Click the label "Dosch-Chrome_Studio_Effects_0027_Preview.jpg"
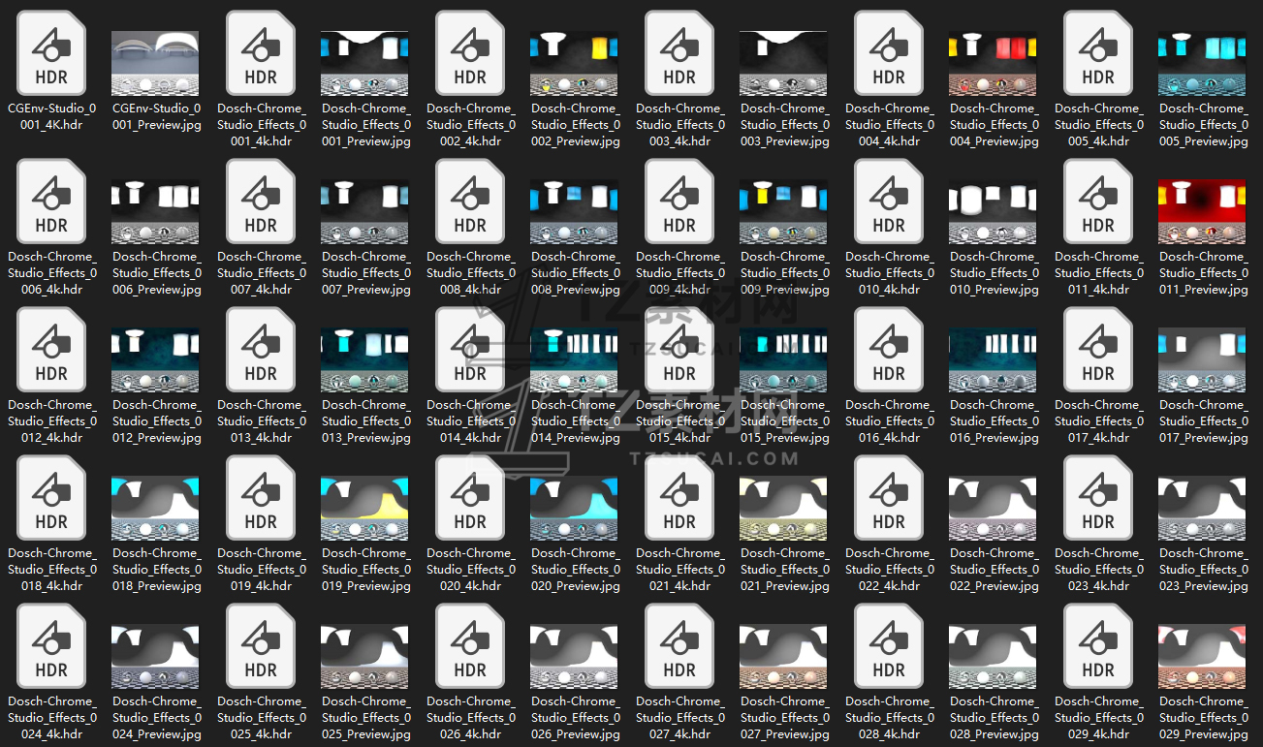Screen dimensions: 1263x747 (x=785, y=718)
